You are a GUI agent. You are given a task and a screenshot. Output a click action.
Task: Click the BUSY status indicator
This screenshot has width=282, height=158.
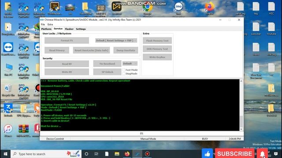click(205, 139)
